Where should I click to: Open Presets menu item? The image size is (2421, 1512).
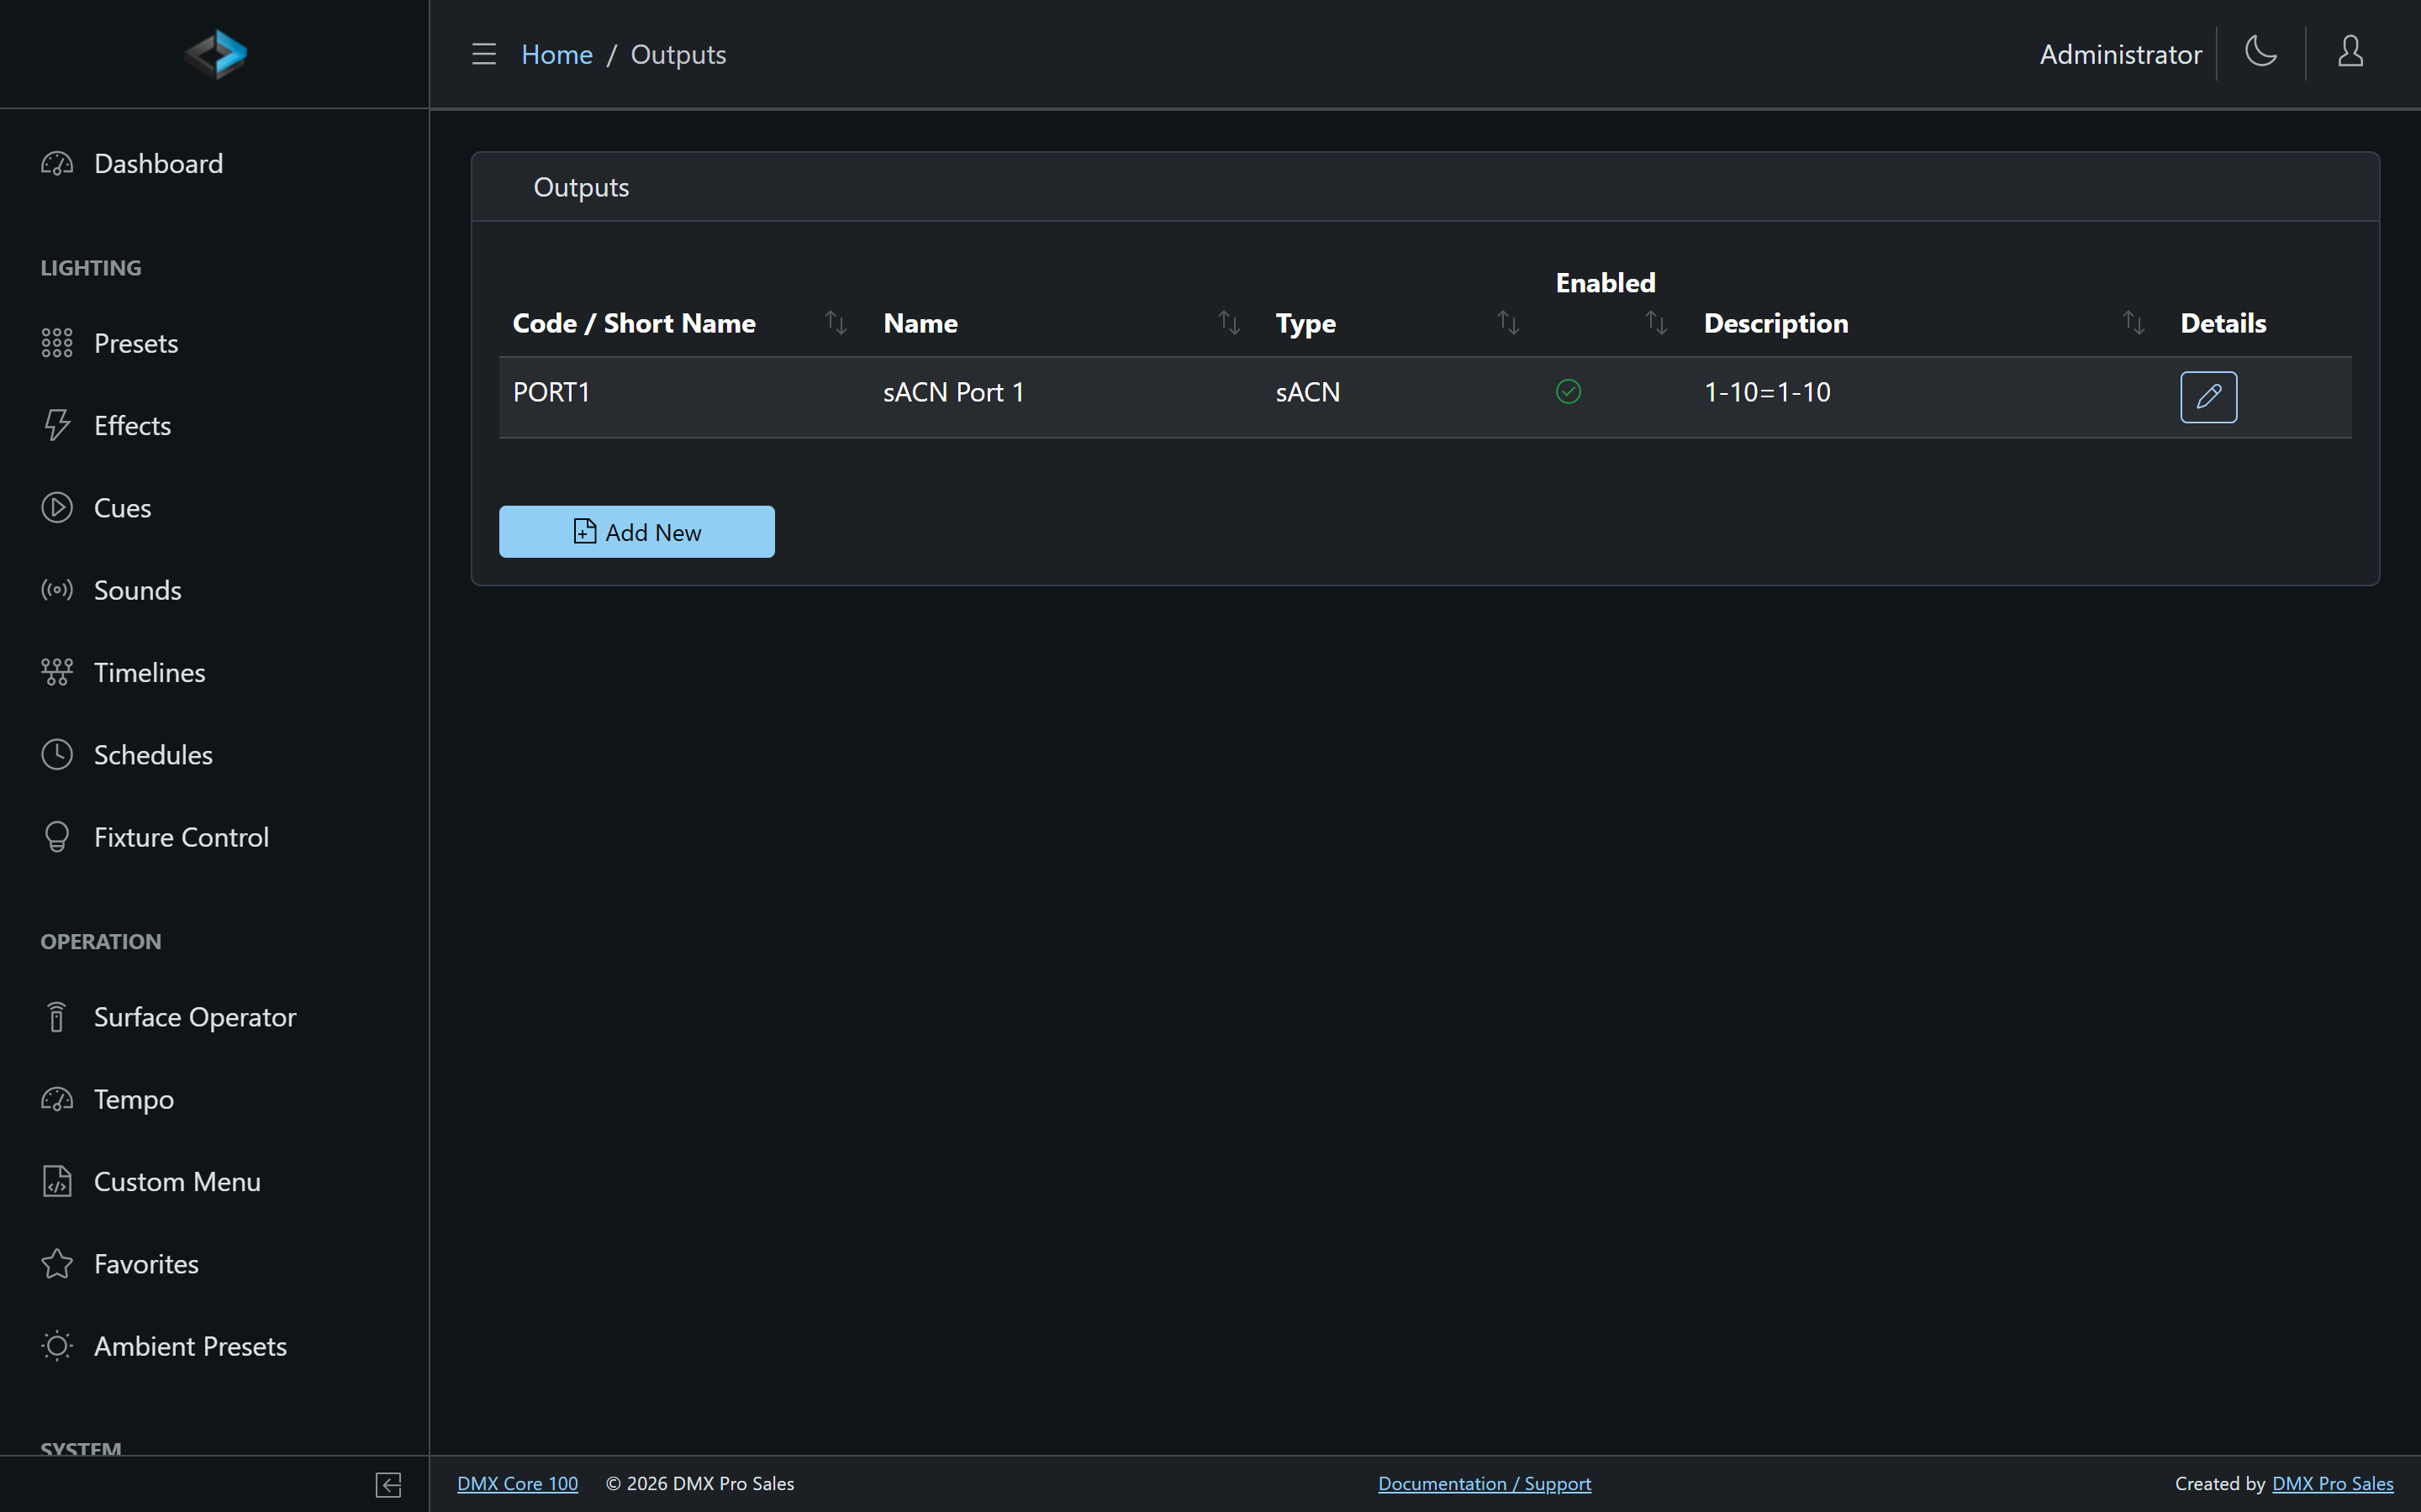click(x=214, y=343)
